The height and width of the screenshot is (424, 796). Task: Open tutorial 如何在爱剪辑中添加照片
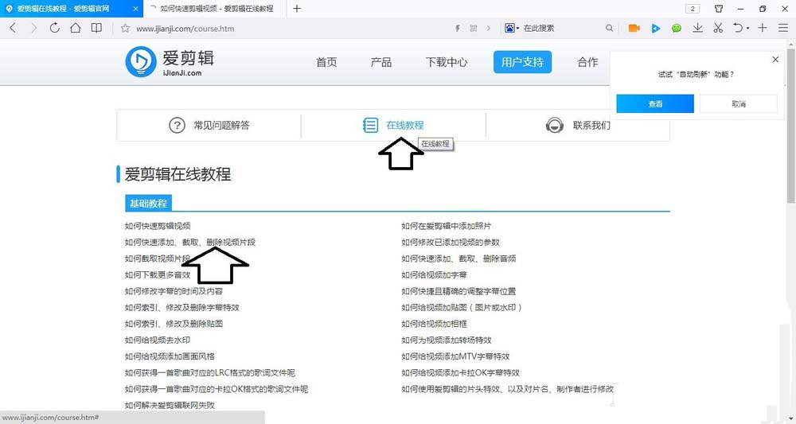[x=447, y=226]
